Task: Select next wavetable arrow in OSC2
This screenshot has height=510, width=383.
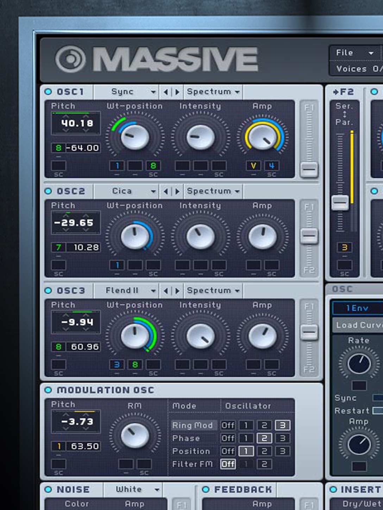Action: click(x=177, y=191)
